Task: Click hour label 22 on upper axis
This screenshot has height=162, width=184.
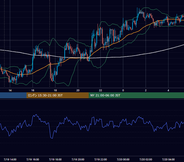Action: pyautogui.click(x=100, y=90)
